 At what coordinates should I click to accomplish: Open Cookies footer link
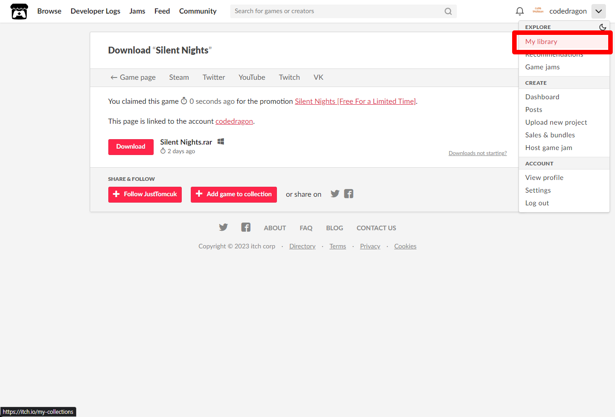[x=405, y=247]
